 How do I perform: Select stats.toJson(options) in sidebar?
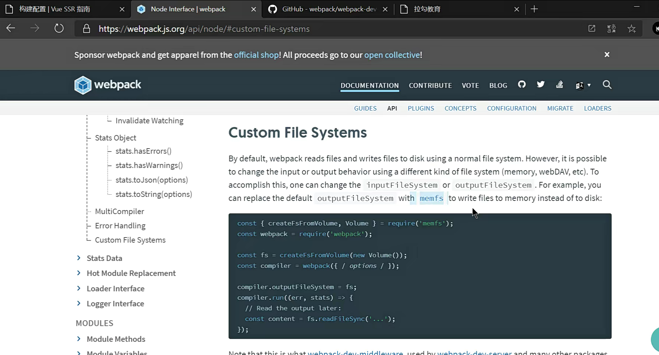tap(151, 180)
